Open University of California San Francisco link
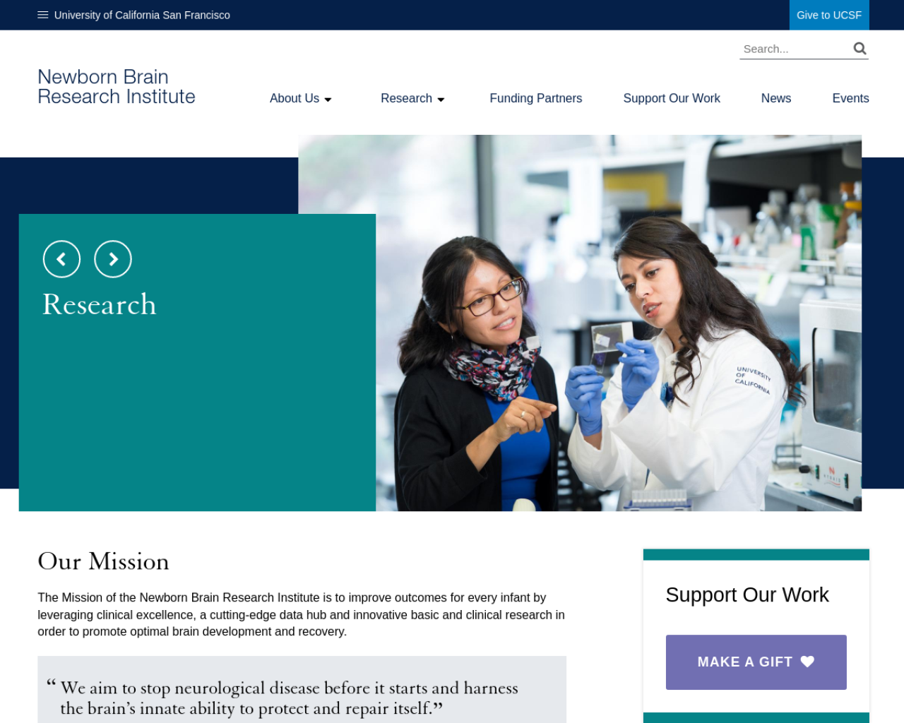Image resolution: width=904 pixels, height=723 pixels. point(142,15)
